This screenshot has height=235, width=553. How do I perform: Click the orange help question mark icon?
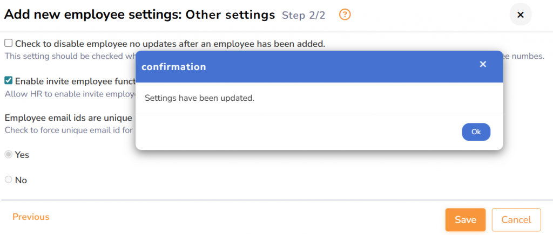point(345,15)
